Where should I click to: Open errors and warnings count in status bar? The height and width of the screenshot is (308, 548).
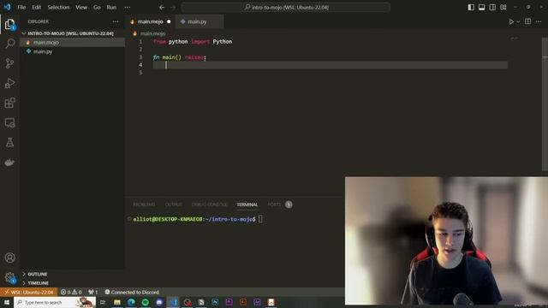click(x=71, y=293)
